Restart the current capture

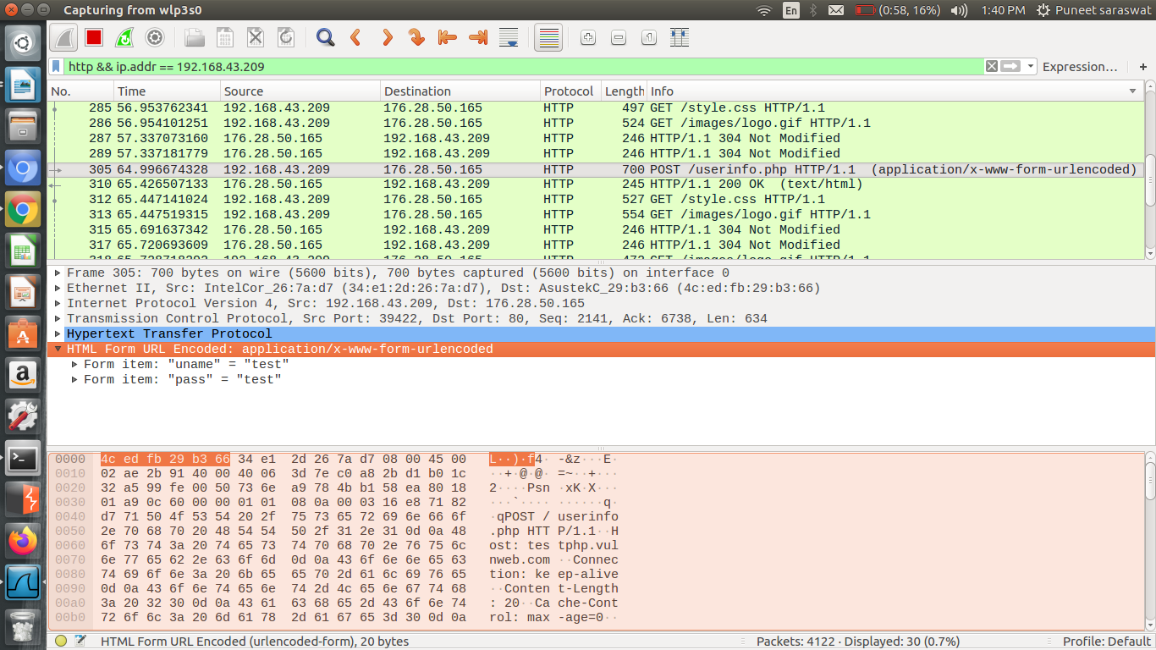124,37
